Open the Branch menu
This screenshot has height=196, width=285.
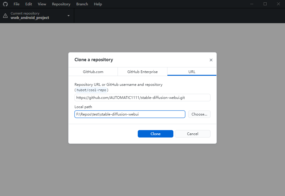pos(82,4)
